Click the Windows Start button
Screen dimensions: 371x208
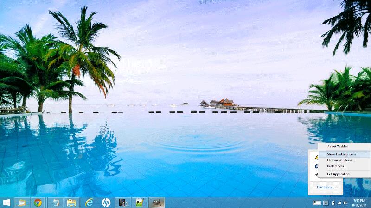[x=7, y=202]
